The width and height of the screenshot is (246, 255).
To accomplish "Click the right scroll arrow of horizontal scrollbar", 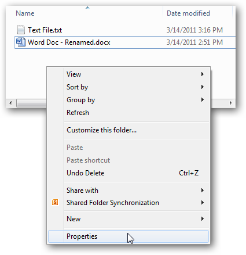I will tap(230, 103).
